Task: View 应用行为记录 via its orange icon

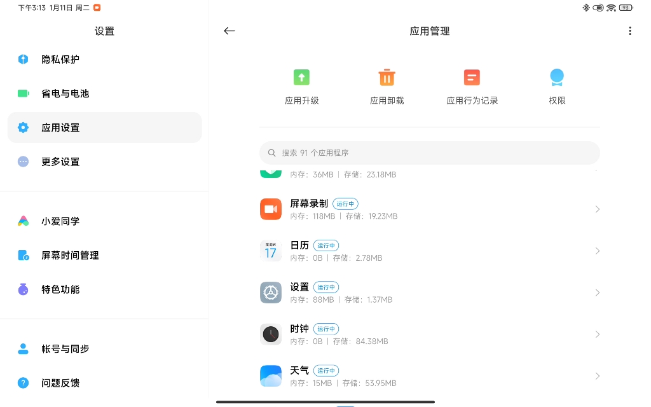Action: pos(472,77)
